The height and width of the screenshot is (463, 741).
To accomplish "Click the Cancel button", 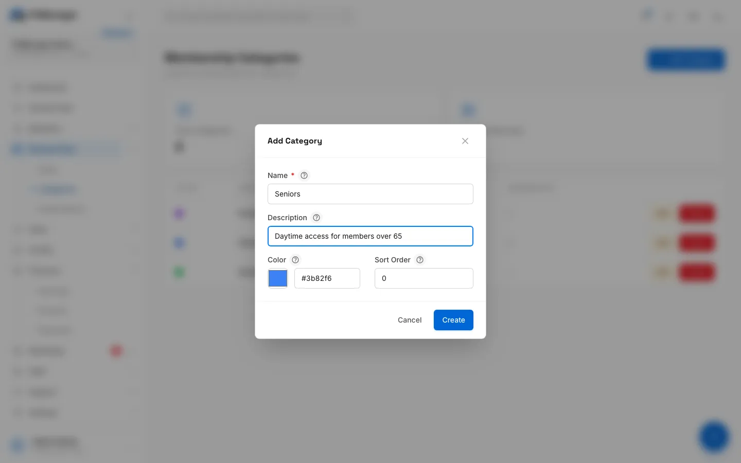I will [410, 320].
